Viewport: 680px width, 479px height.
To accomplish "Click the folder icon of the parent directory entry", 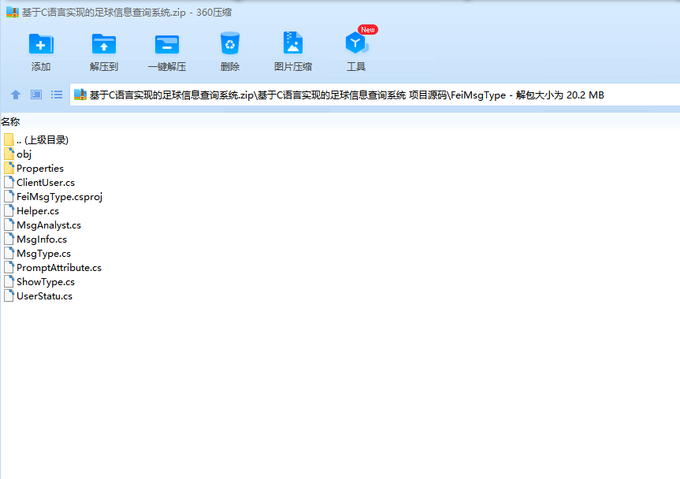I will (x=9, y=139).
